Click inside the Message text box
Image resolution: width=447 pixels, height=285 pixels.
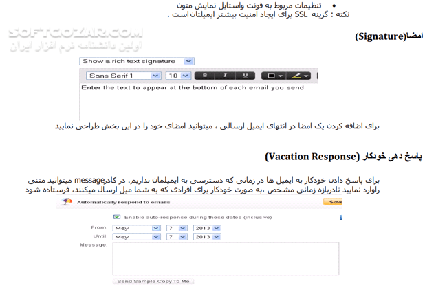point(226,259)
